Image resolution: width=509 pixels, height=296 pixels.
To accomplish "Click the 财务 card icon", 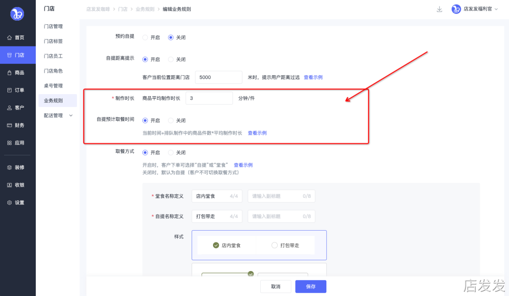I will [x=9, y=125].
